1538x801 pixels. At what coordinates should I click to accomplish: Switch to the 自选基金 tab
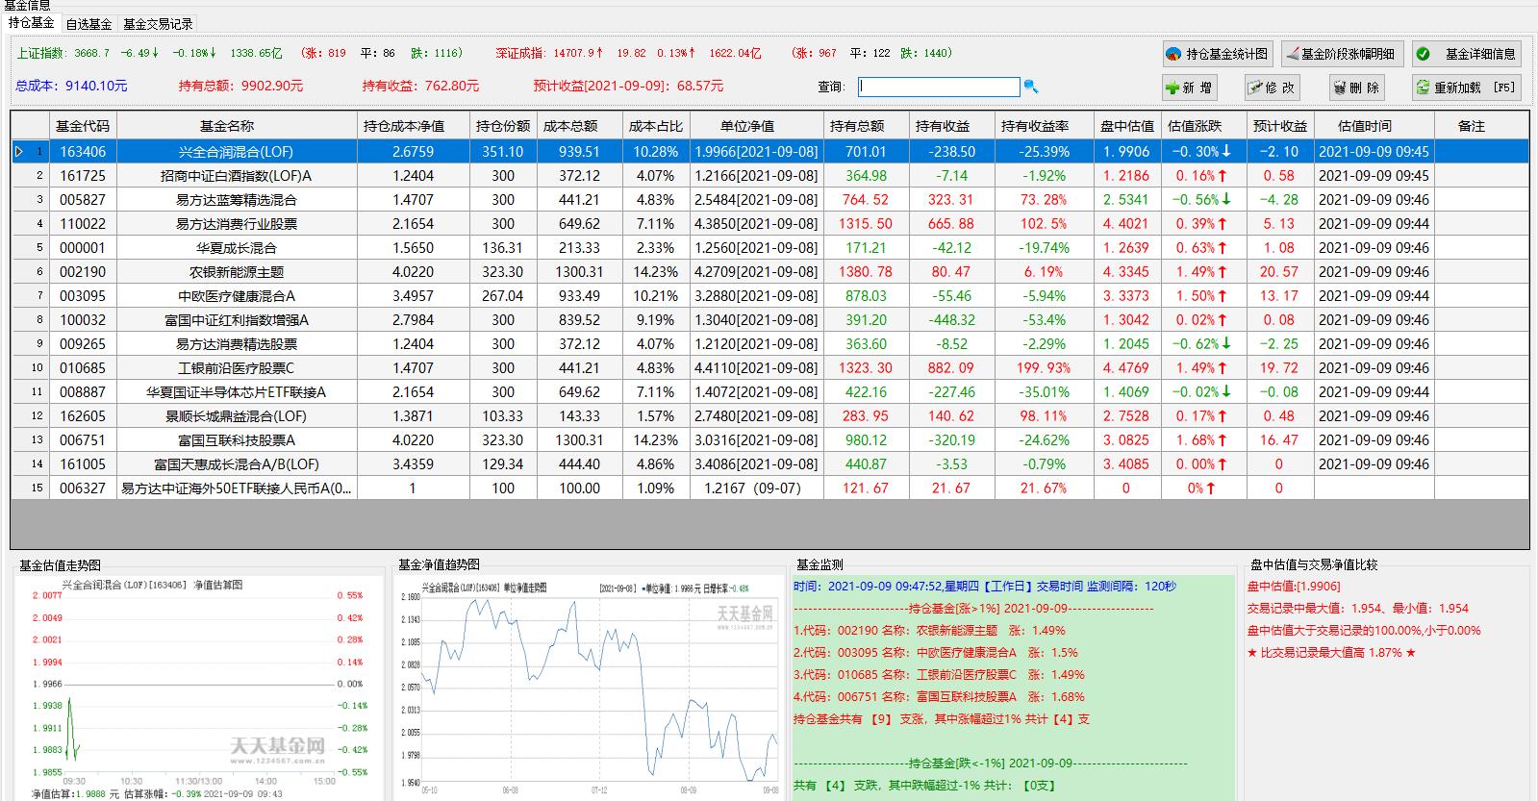click(x=88, y=24)
